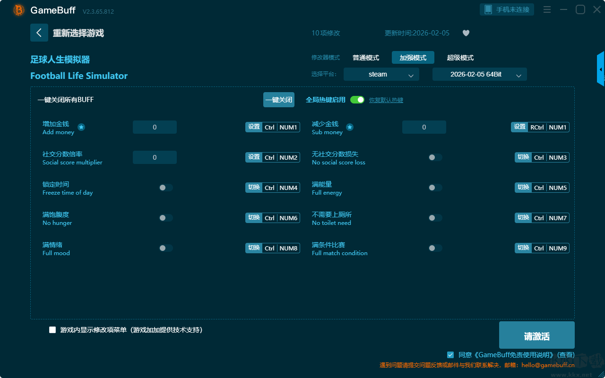This screenshot has height=378, width=605.
Task: Click the 社交分数倍率 value input field
Action: pos(155,157)
